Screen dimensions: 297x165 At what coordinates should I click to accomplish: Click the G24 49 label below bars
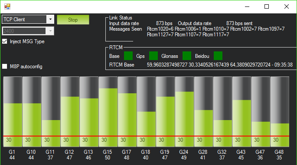pos(184,155)
